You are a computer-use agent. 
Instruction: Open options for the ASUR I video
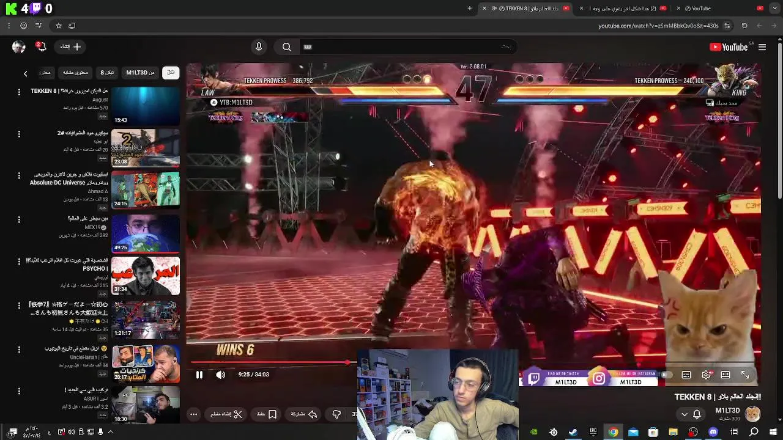coord(19,391)
